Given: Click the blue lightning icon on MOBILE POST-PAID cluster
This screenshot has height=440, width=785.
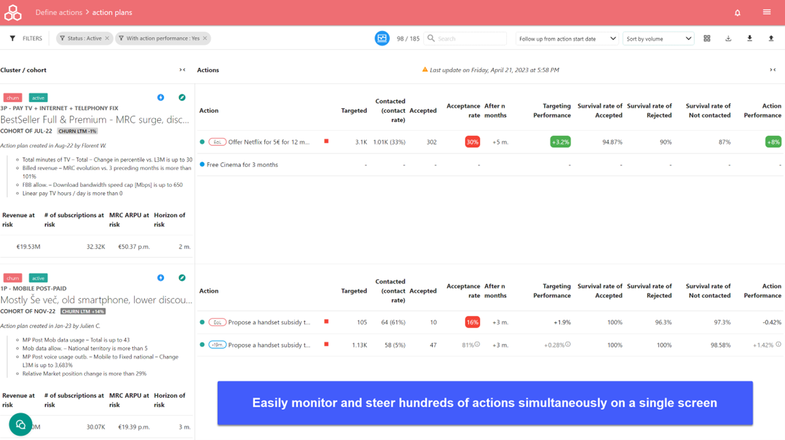Looking at the screenshot, I should click(x=162, y=278).
